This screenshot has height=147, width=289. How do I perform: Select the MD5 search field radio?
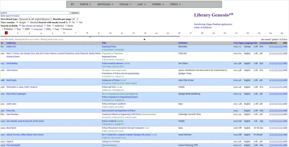click(45, 29)
